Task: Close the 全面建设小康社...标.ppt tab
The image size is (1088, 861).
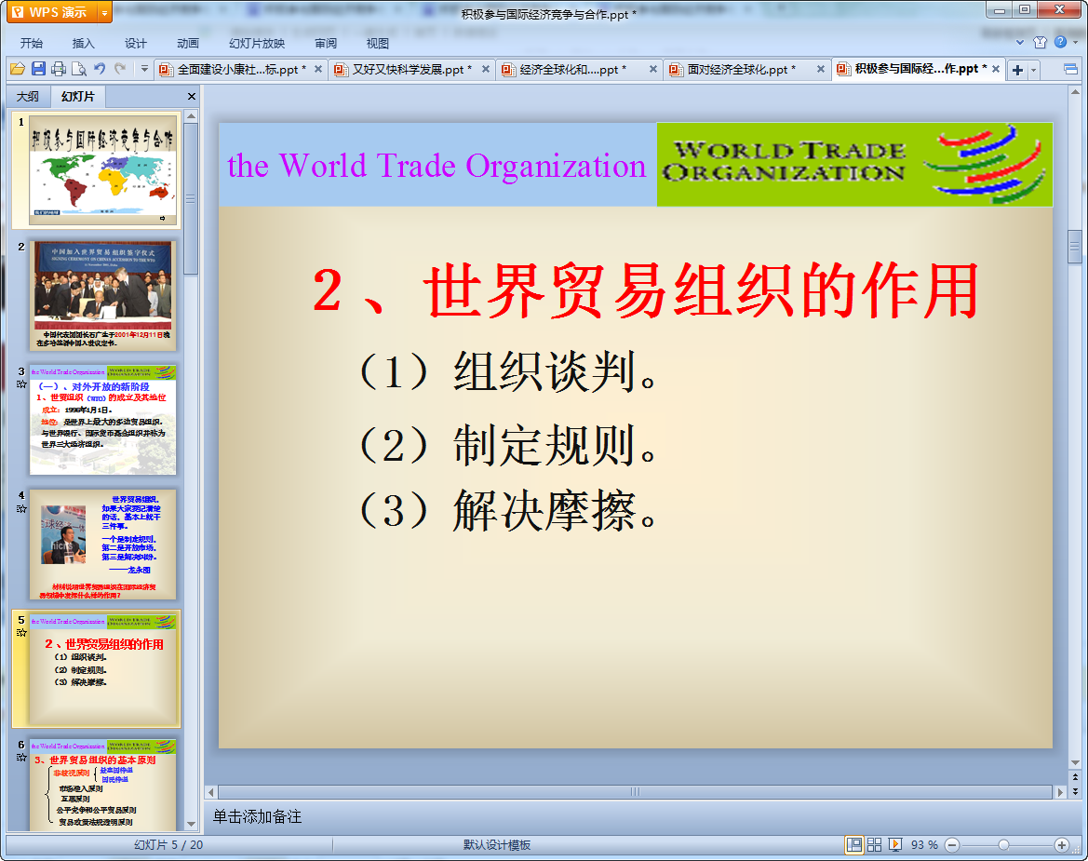Action: pyautogui.click(x=317, y=70)
